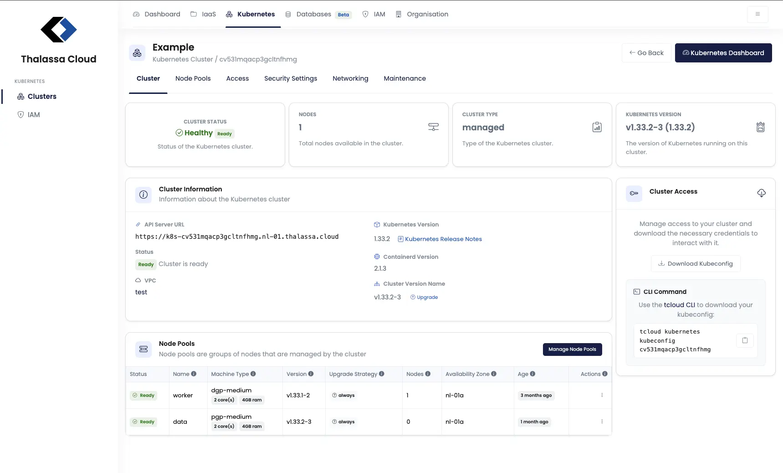Screen dimensions: 783x473
Task: Select the Clusters icon in the sidebar
Action: click(x=21, y=96)
